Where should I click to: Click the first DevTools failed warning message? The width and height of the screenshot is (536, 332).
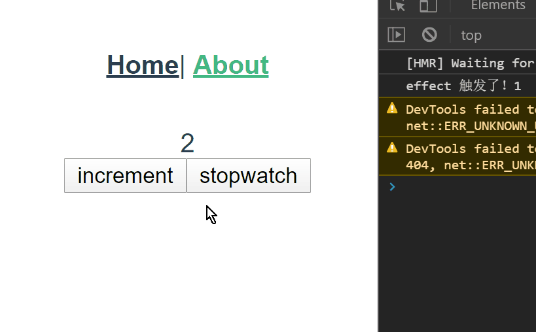(470, 116)
